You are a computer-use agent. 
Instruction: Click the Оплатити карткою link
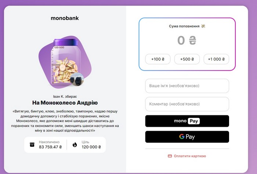tap(190, 156)
